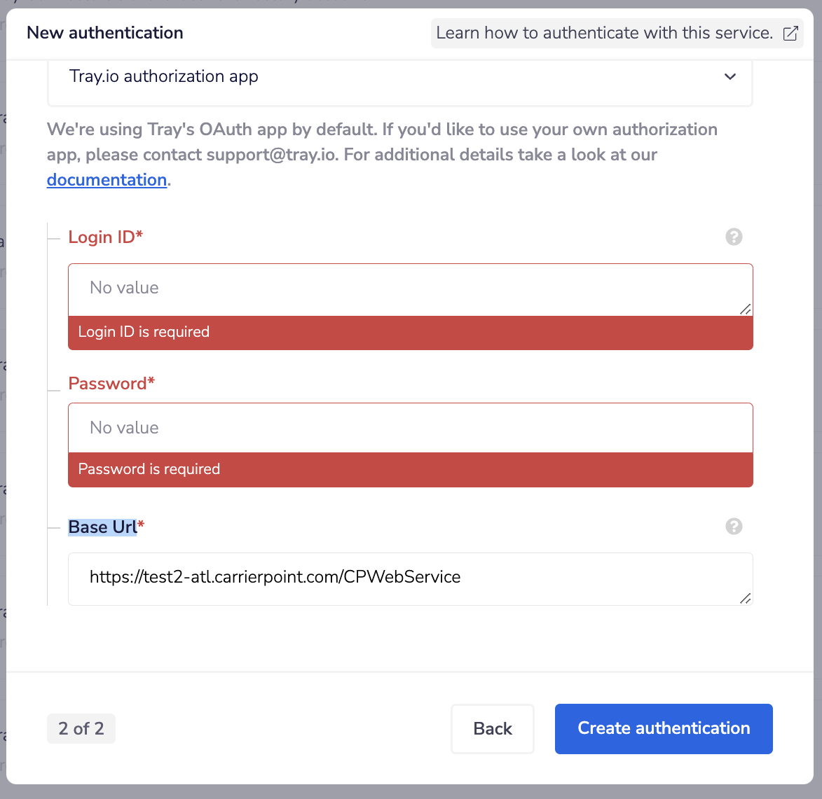Open the external link icon for authentication docs
The height and width of the screenshot is (799, 822).
pyautogui.click(x=790, y=33)
